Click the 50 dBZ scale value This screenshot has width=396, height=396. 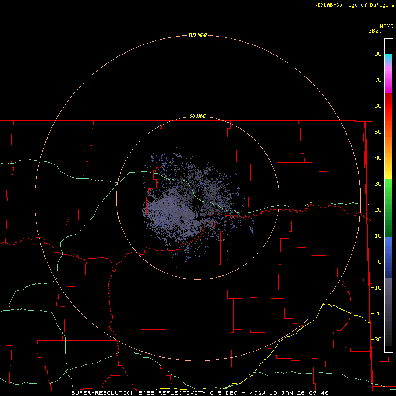pos(378,132)
